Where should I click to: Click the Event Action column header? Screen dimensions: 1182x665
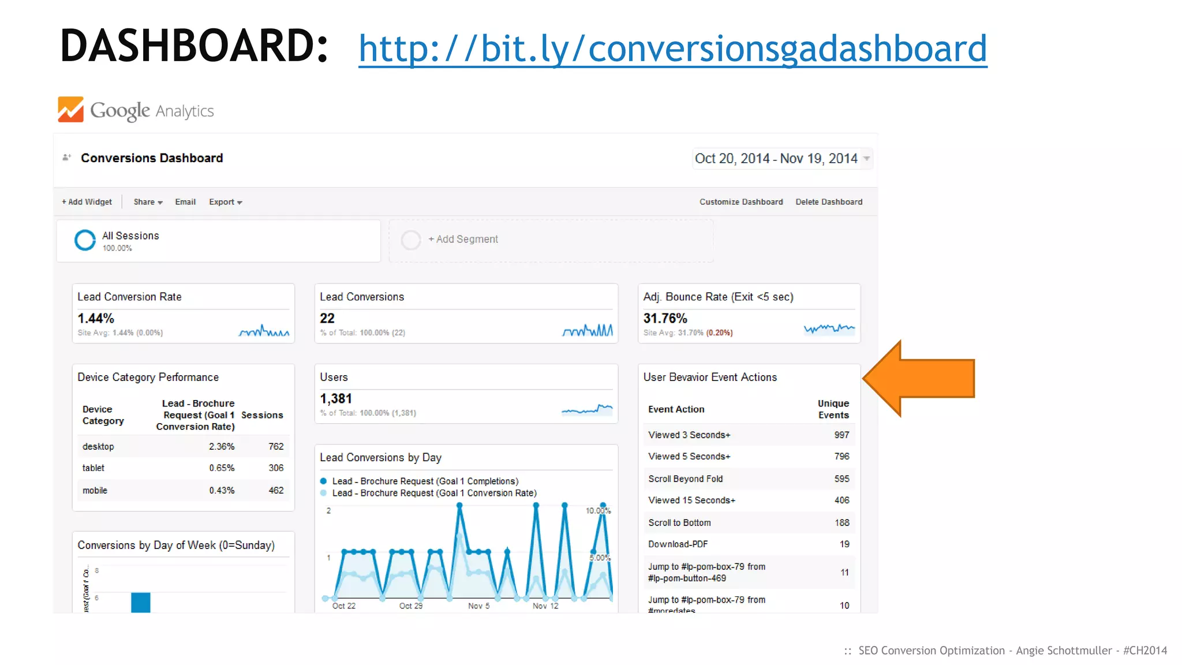pyautogui.click(x=676, y=409)
